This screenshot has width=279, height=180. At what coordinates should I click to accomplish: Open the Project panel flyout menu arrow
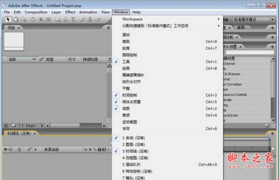[x=109, y=28]
